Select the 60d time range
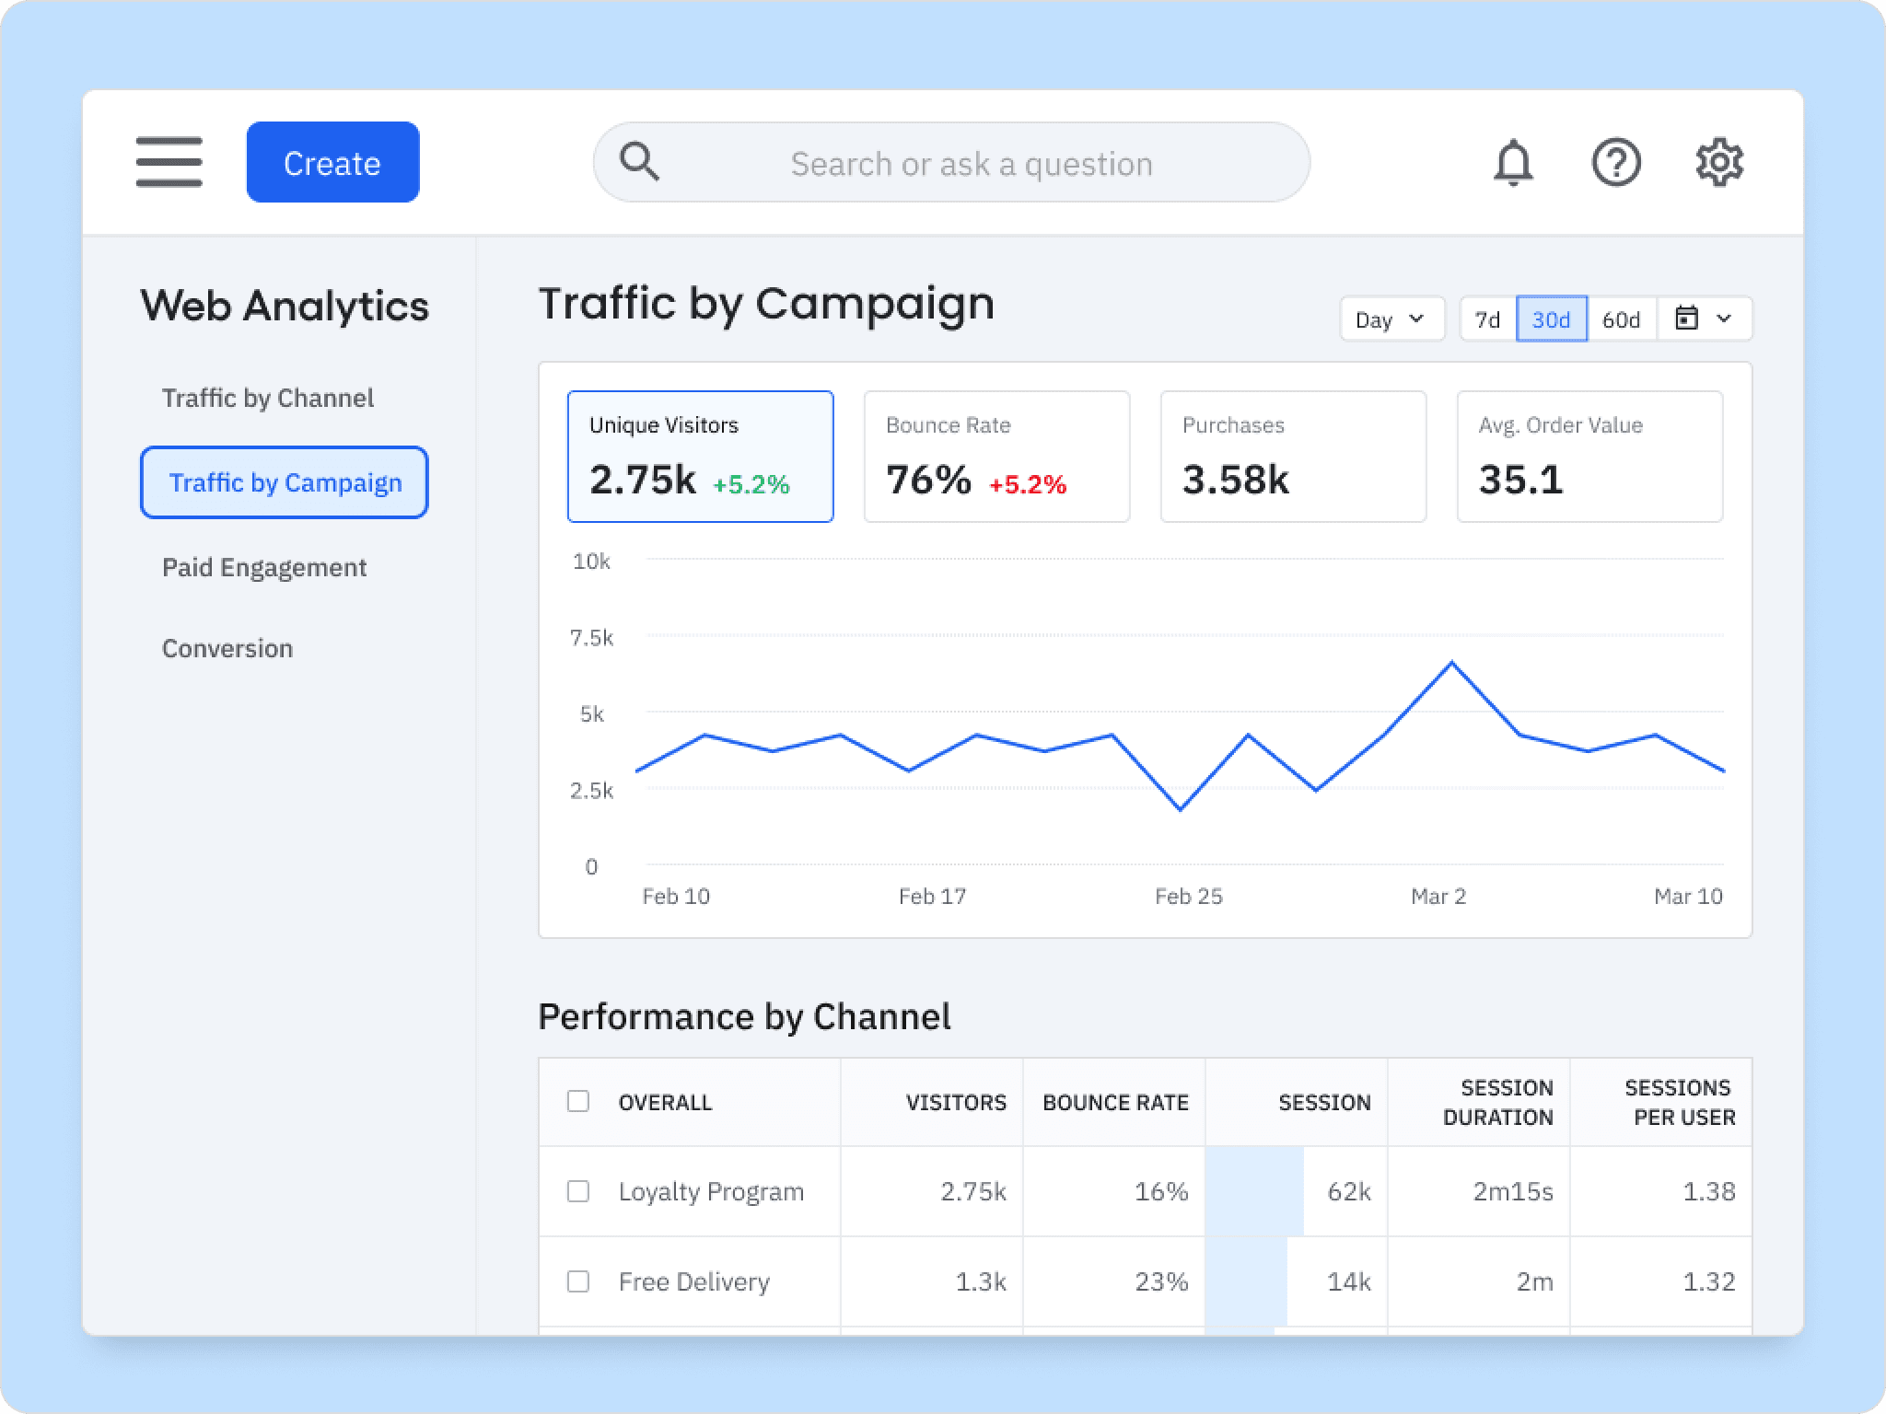 coord(1621,319)
